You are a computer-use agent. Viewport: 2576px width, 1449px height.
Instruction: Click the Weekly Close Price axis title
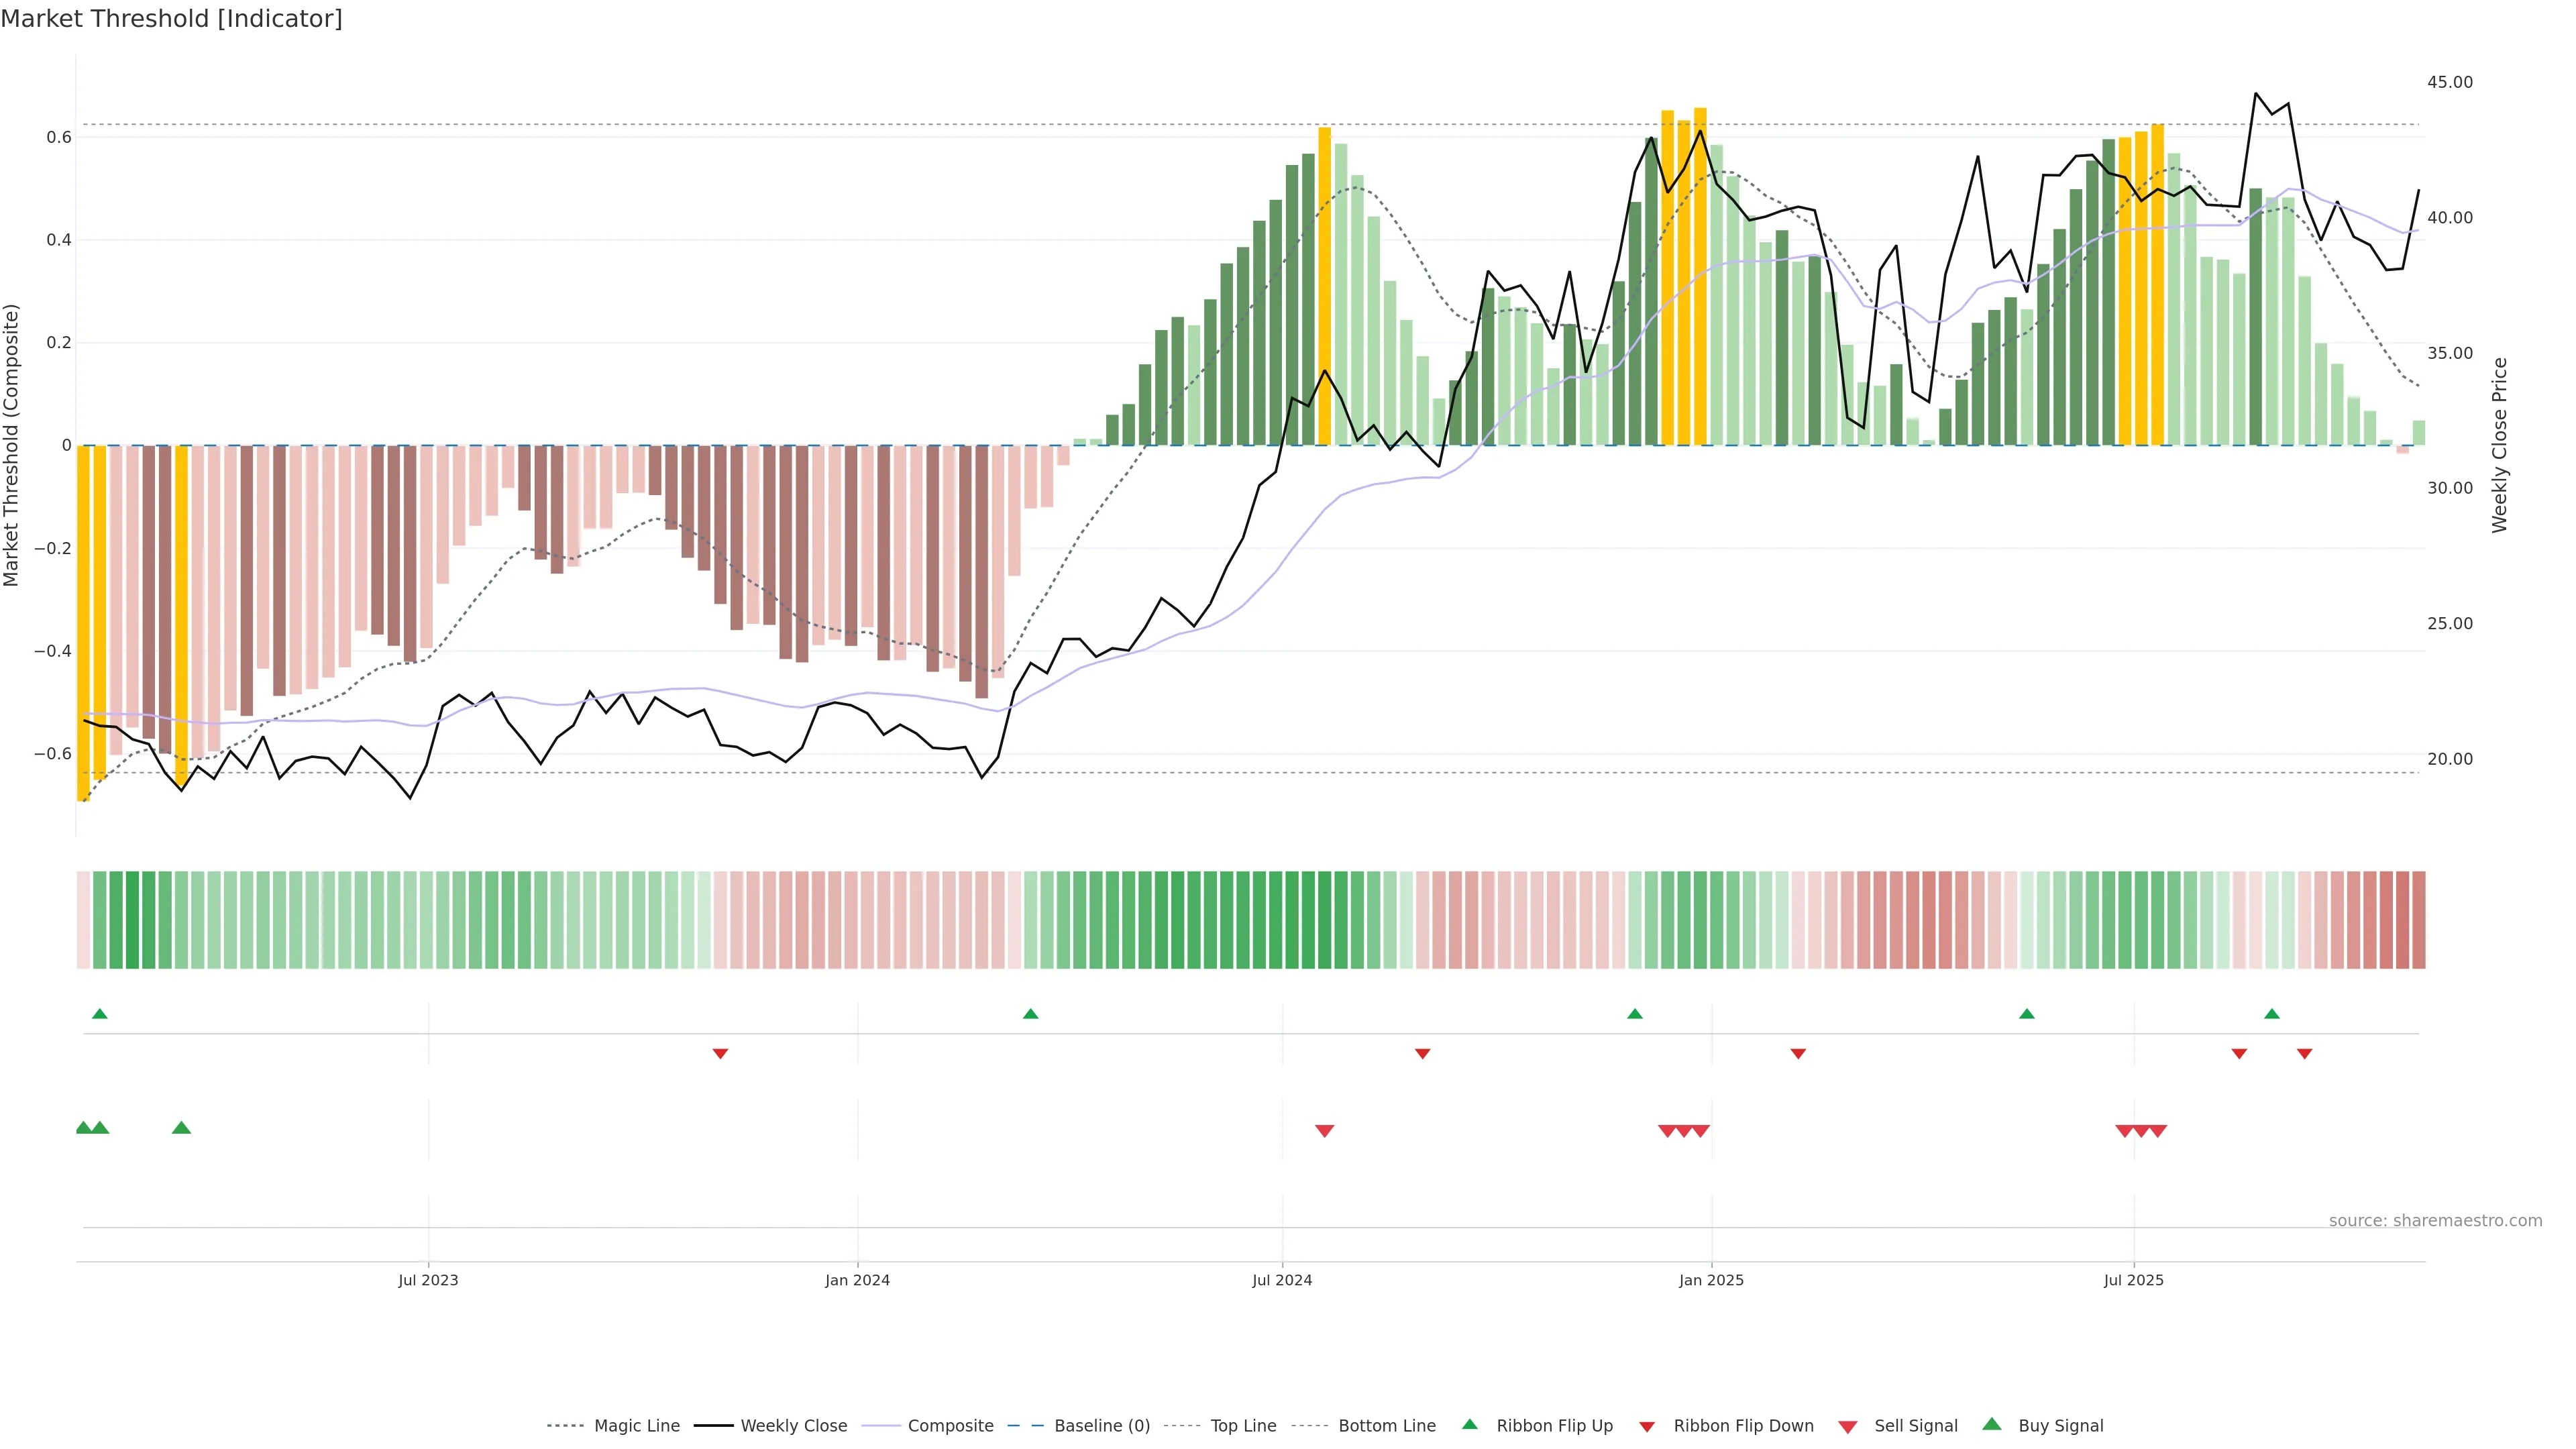click(x=2499, y=445)
